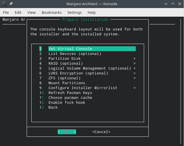
Task: Click the Konsole terminal icon in title bar
Action: [x=4, y=4]
